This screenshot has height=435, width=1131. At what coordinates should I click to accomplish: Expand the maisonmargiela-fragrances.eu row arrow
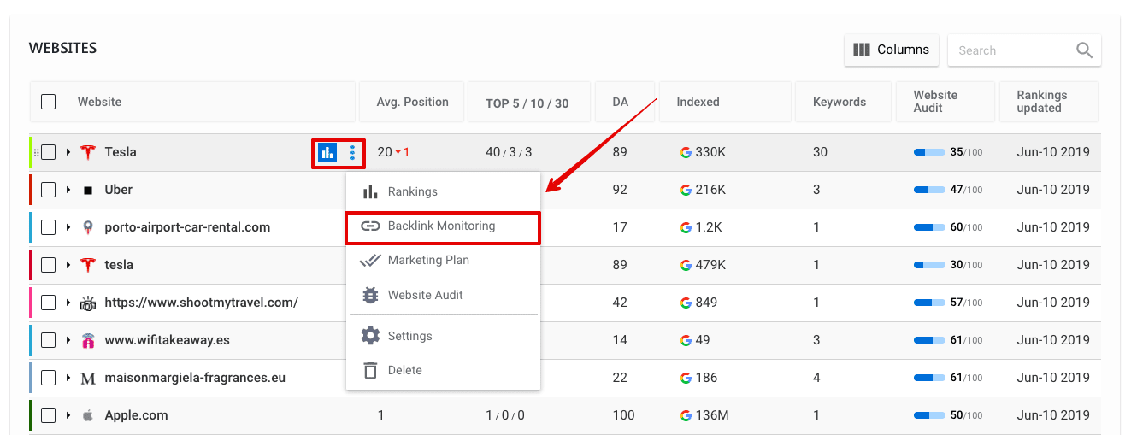(x=68, y=378)
